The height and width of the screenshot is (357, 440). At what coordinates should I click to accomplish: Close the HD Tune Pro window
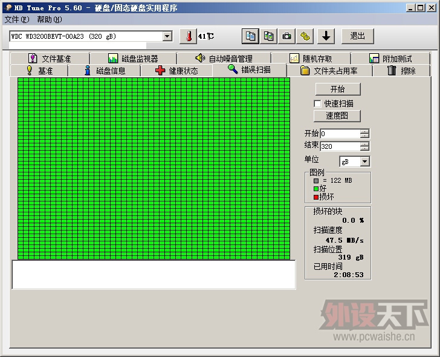431,8
